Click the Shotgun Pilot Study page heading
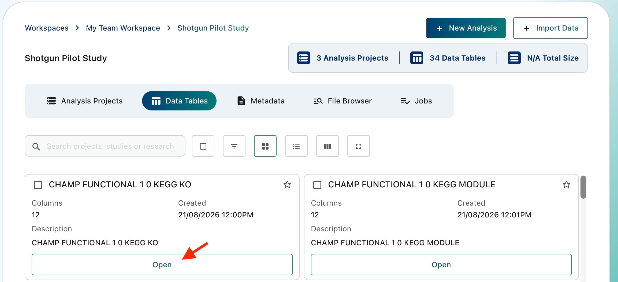Screen dimensions: 618x282 [x=66, y=58]
